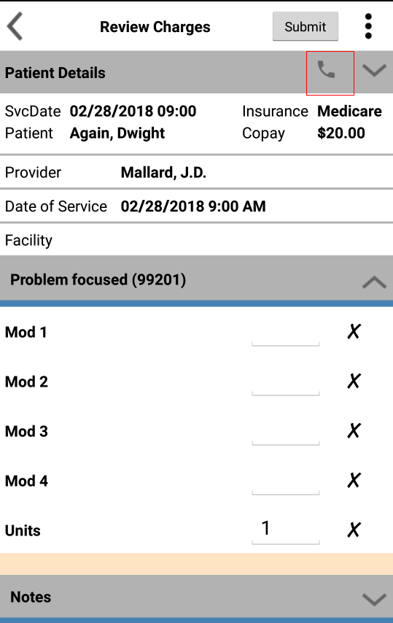
Task: Collapse the Problem focused (99201) section
Action: (374, 282)
